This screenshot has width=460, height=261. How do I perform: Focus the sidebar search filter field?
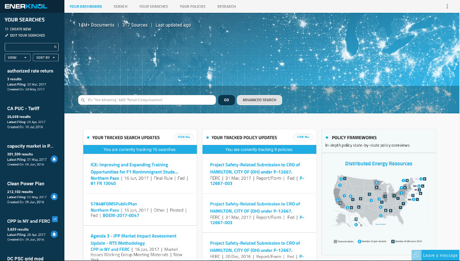click(32, 47)
